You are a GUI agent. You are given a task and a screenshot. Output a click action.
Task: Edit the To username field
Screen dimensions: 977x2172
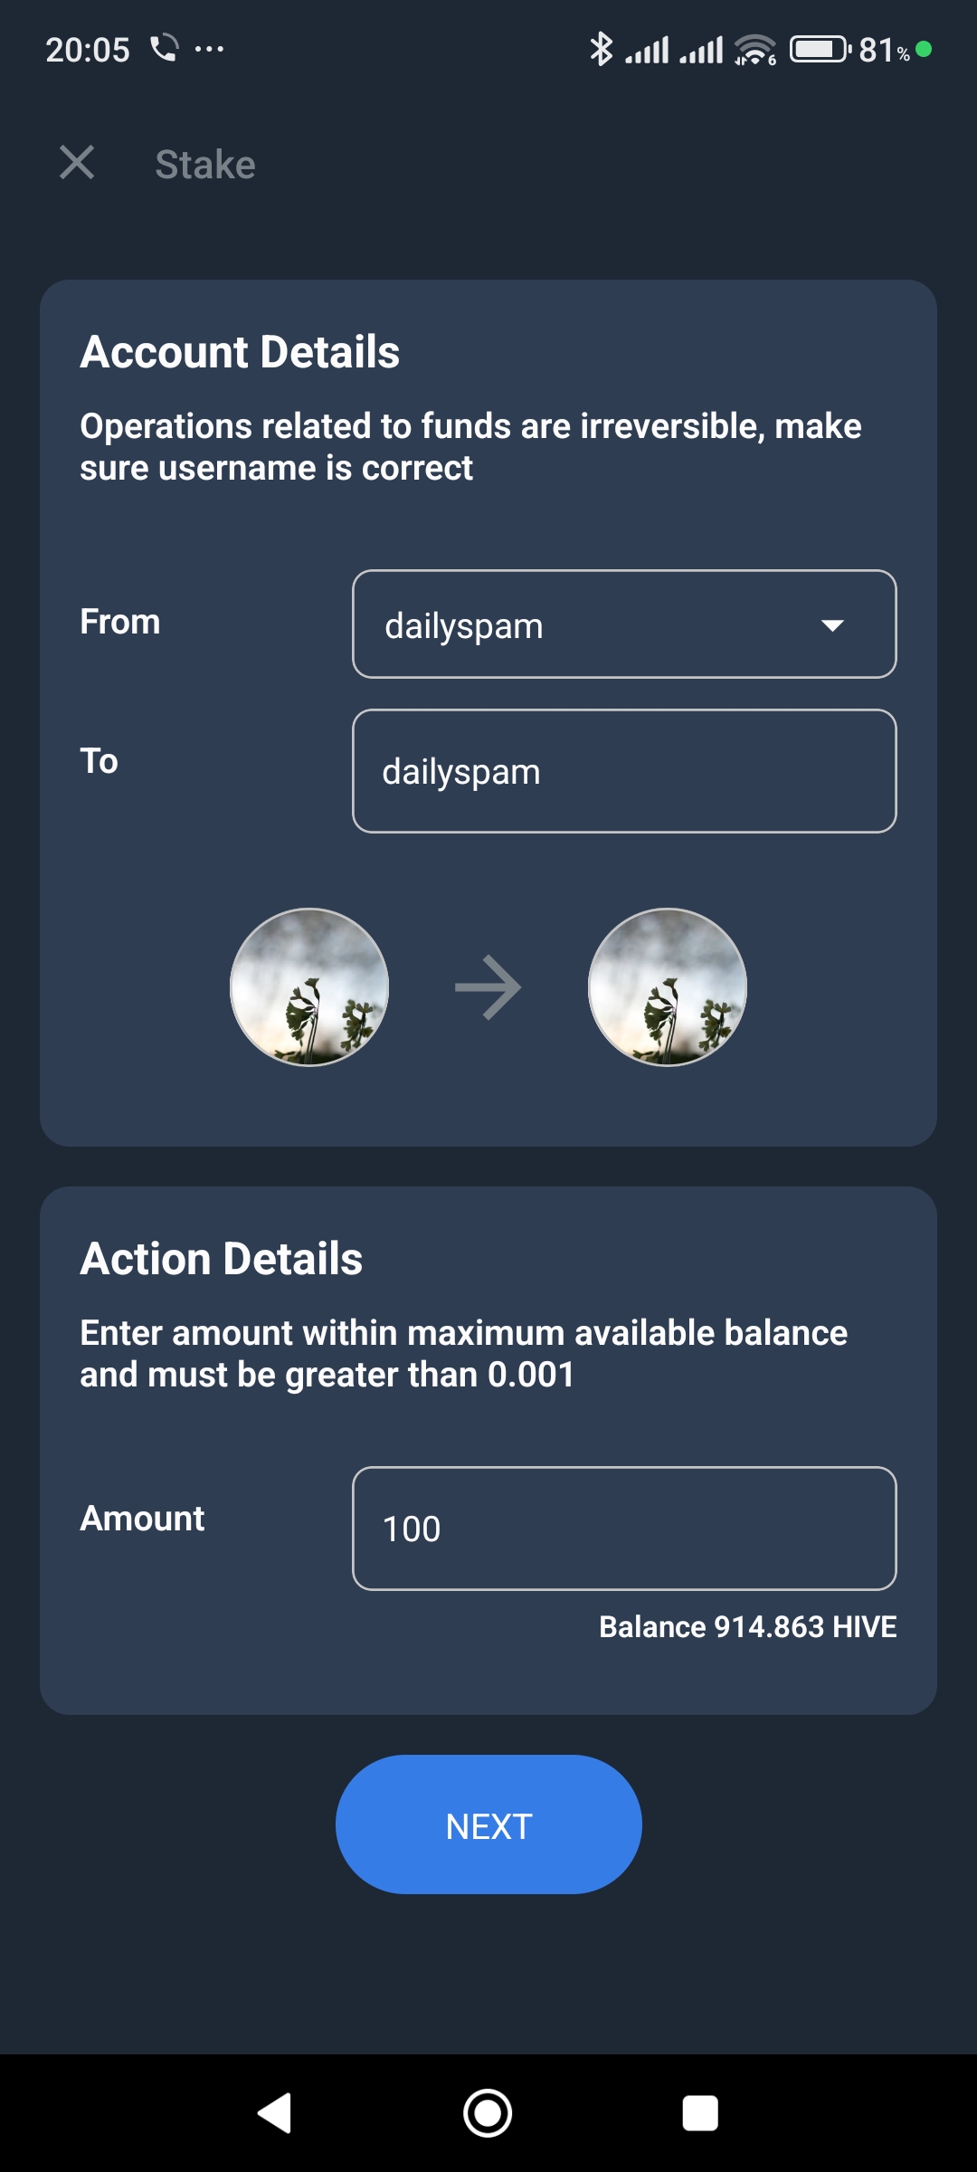point(624,771)
